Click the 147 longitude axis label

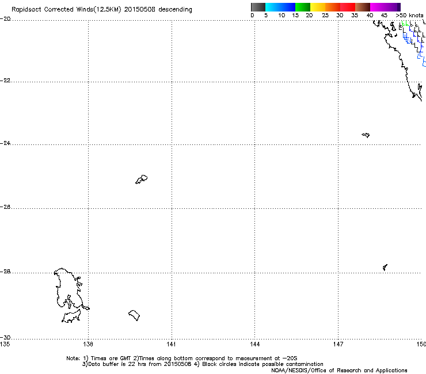[x=338, y=344]
